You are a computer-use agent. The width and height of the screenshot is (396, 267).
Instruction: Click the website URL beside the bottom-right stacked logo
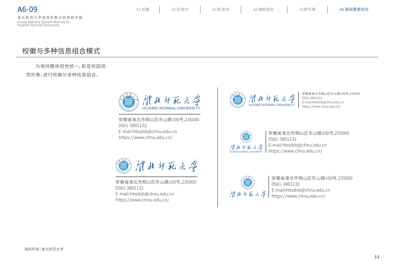coord(298,196)
